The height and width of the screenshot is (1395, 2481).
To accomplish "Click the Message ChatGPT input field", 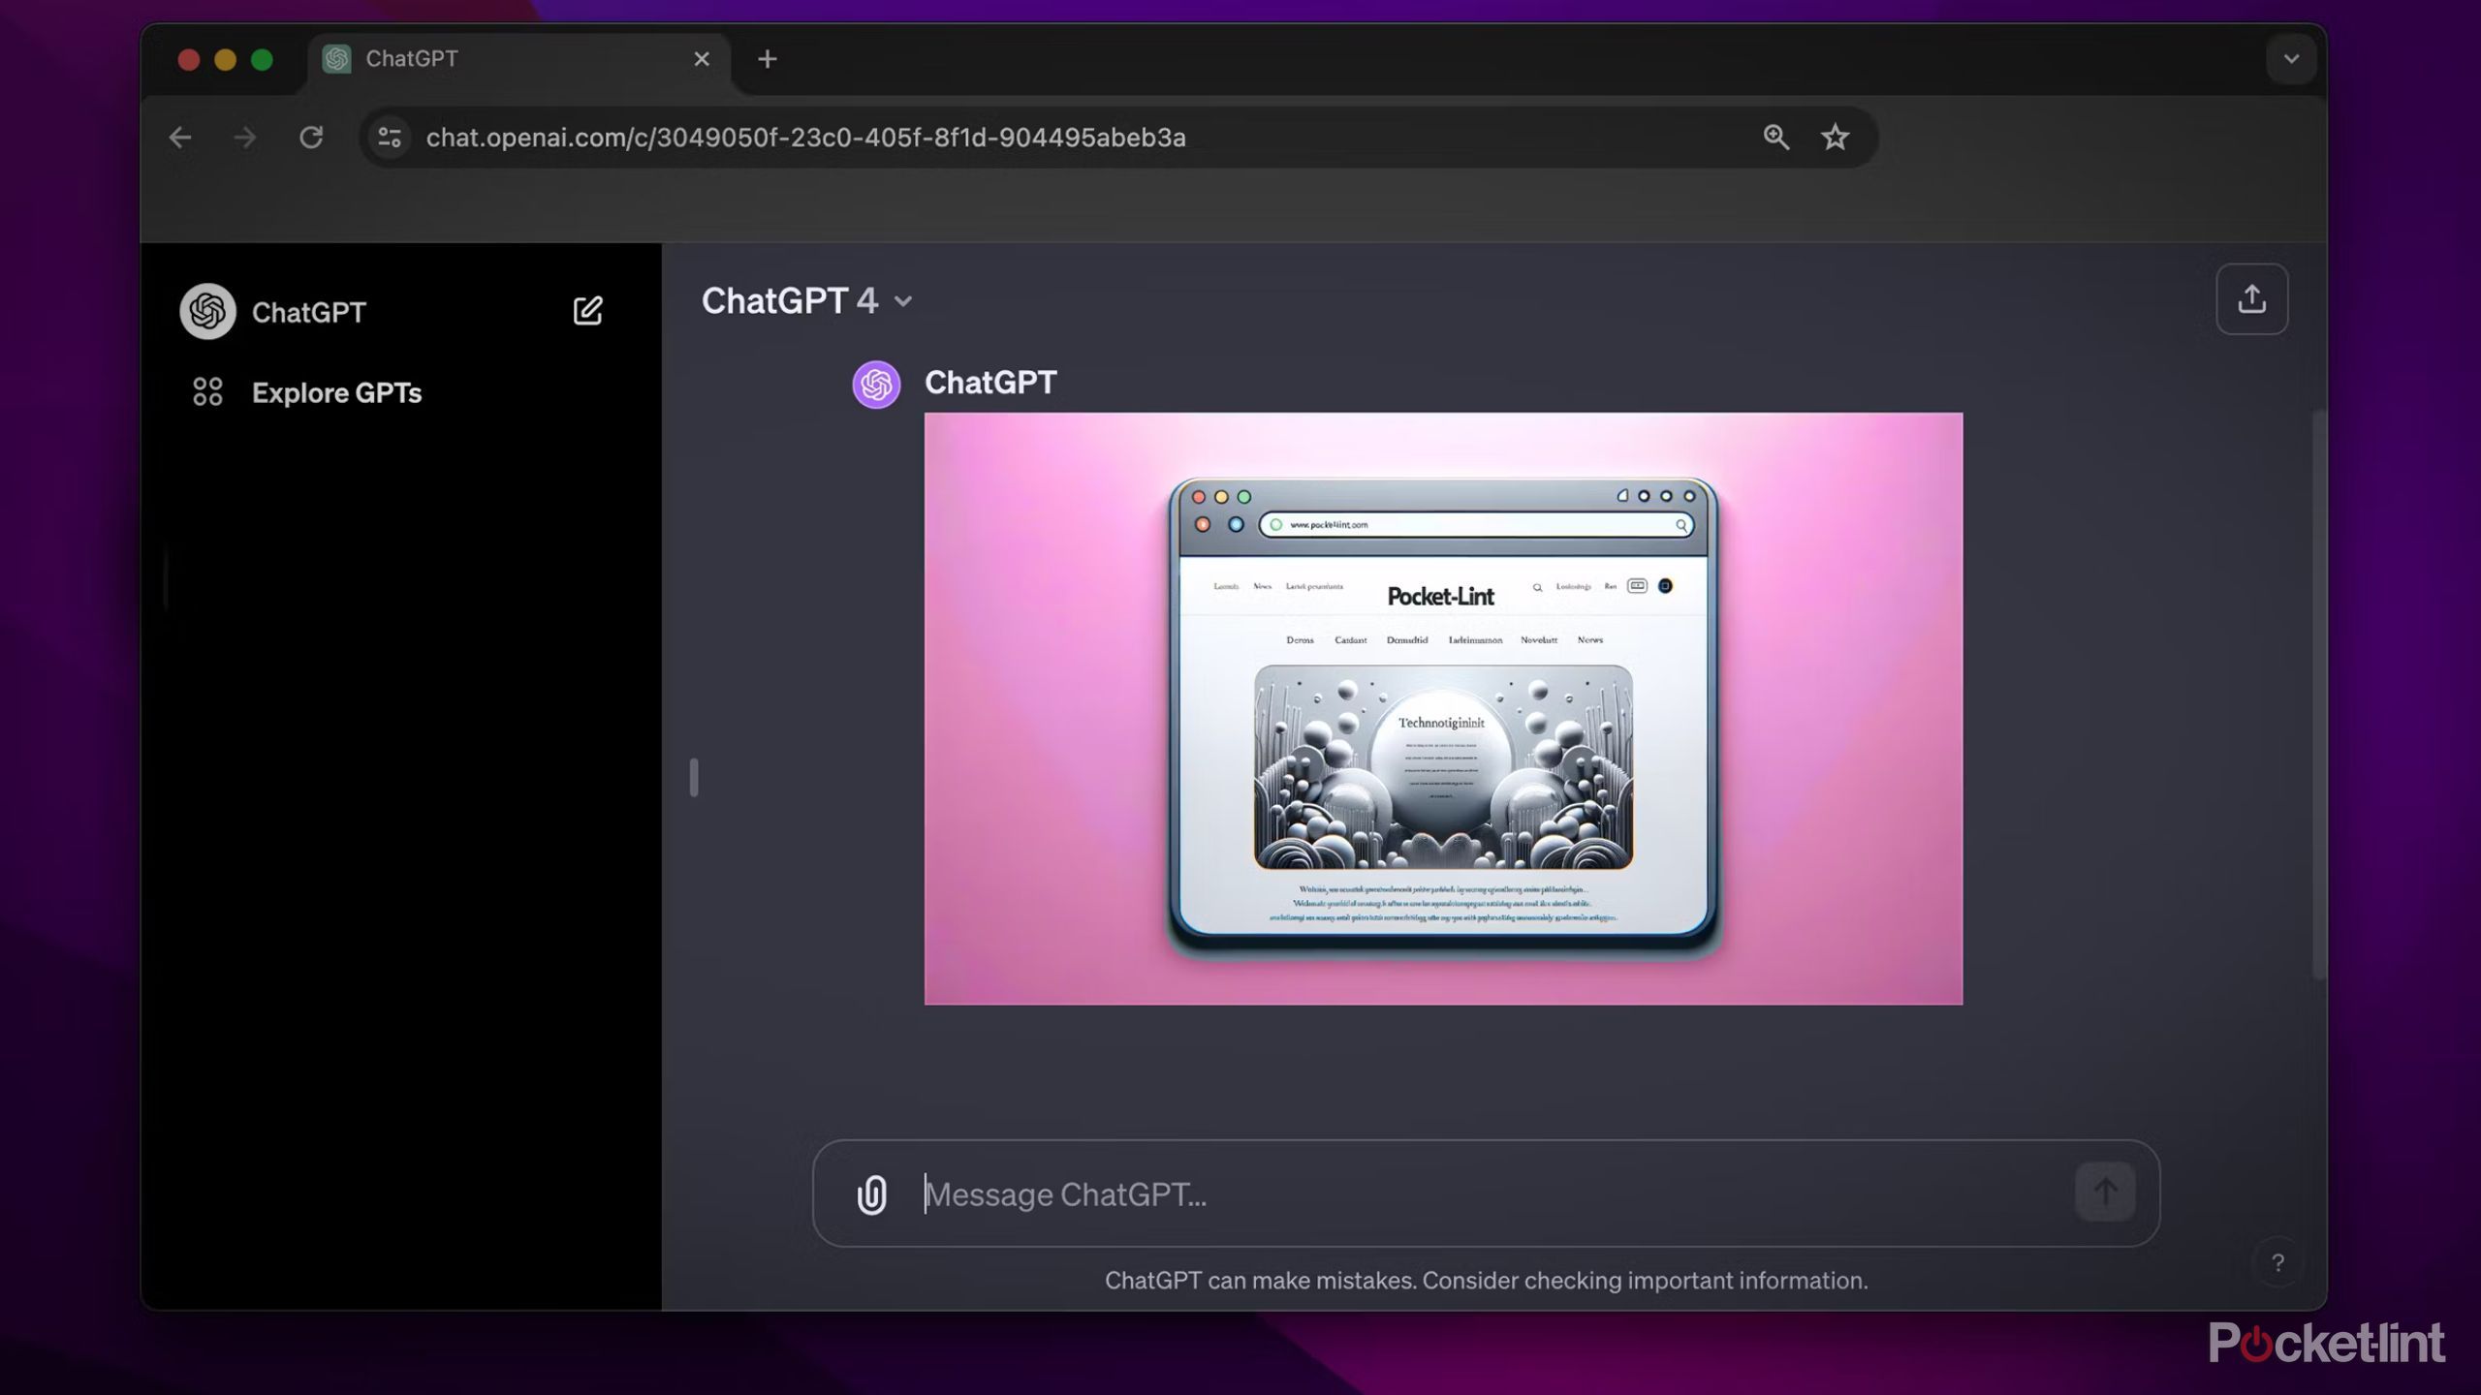I will pyautogui.click(x=1486, y=1193).
